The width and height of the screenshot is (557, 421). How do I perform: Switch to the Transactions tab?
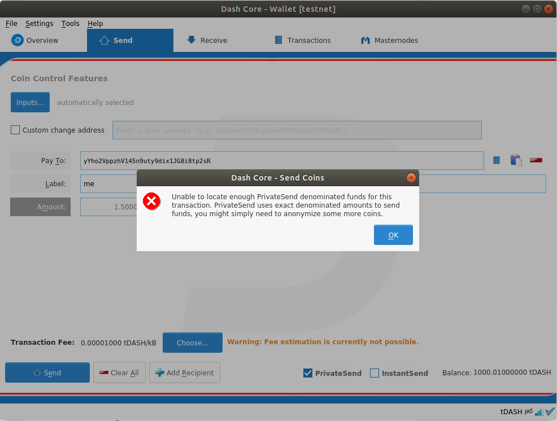pos(303,40)
